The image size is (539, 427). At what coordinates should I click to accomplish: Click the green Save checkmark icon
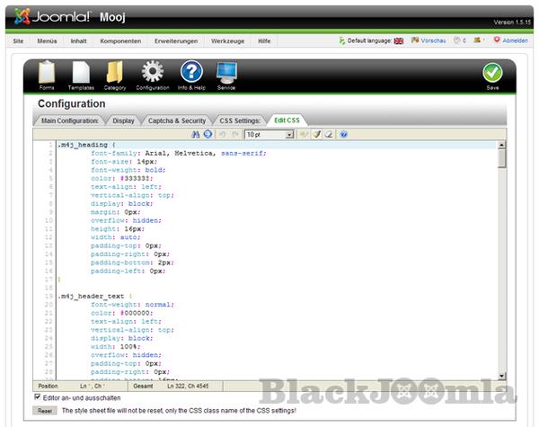coord(492,74)
